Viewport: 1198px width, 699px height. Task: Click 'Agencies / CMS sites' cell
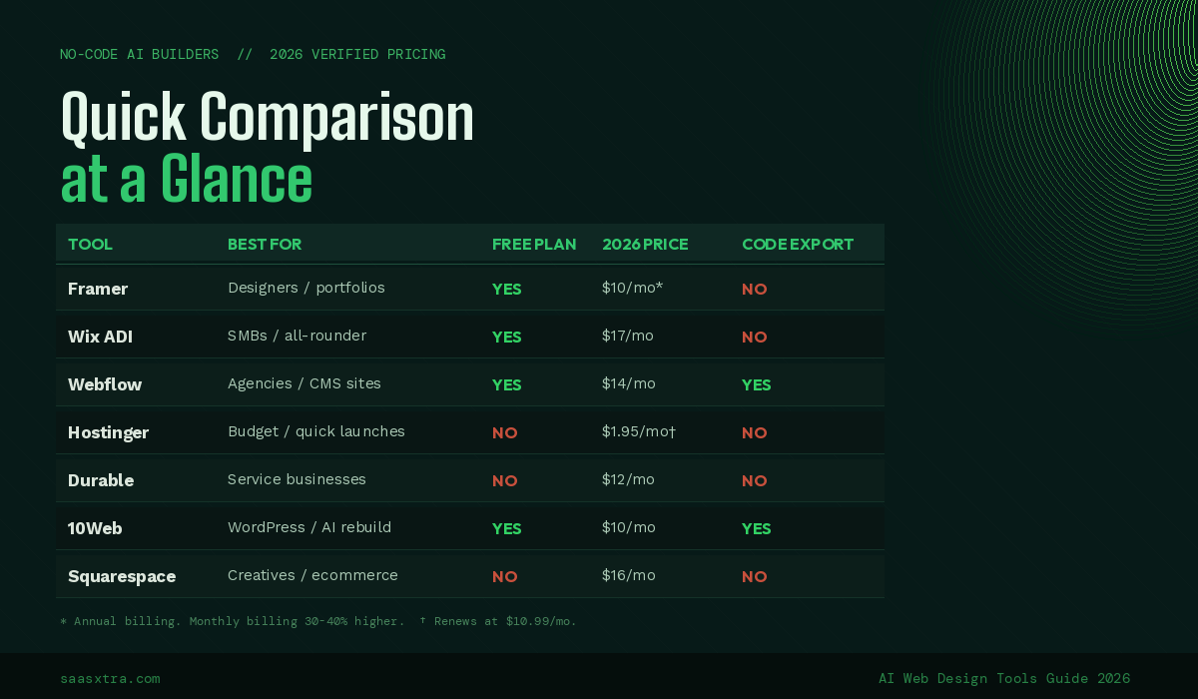coord(304,383)
